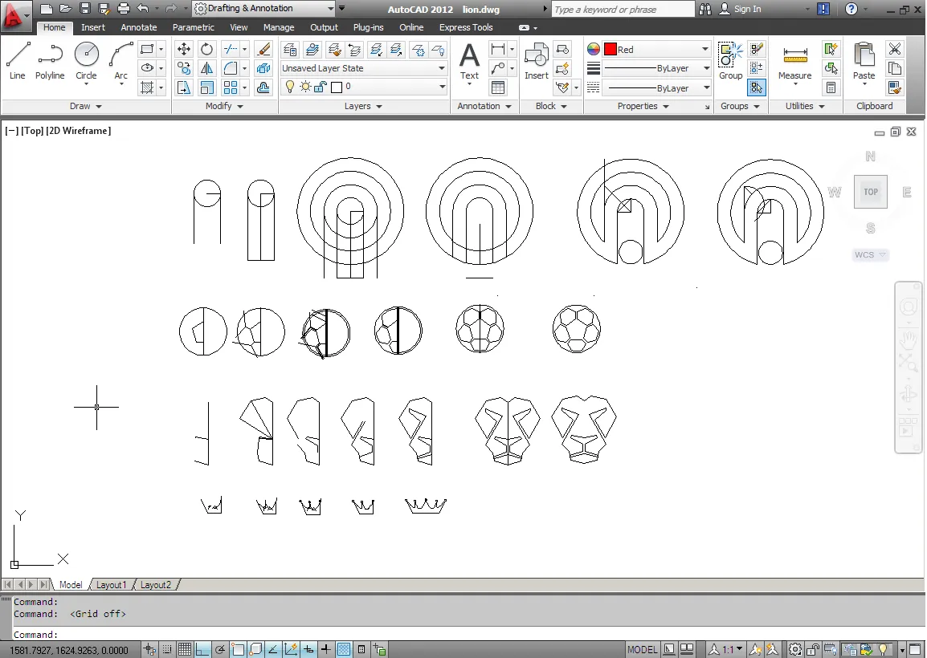Switch to the Insert ribbon tab
Screen dimensions: 927x658
pyautogui.click(x=93, y=27)
